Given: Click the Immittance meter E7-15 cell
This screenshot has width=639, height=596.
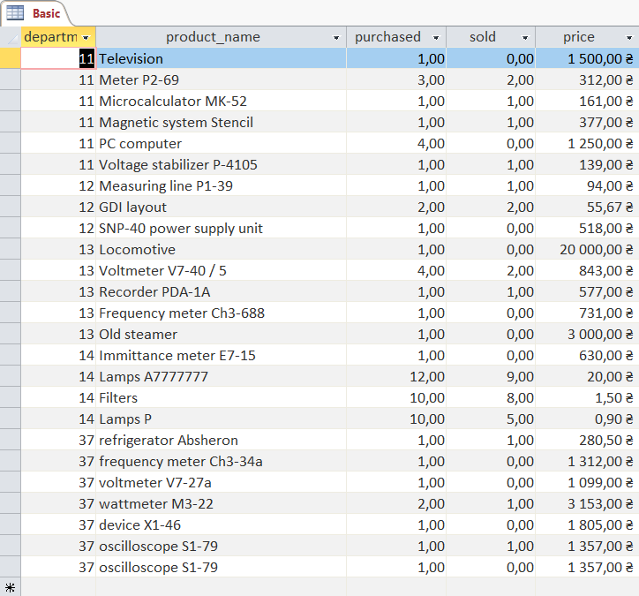Looking at the screenshot, I should pyautogui.click(x=221, y=355).
